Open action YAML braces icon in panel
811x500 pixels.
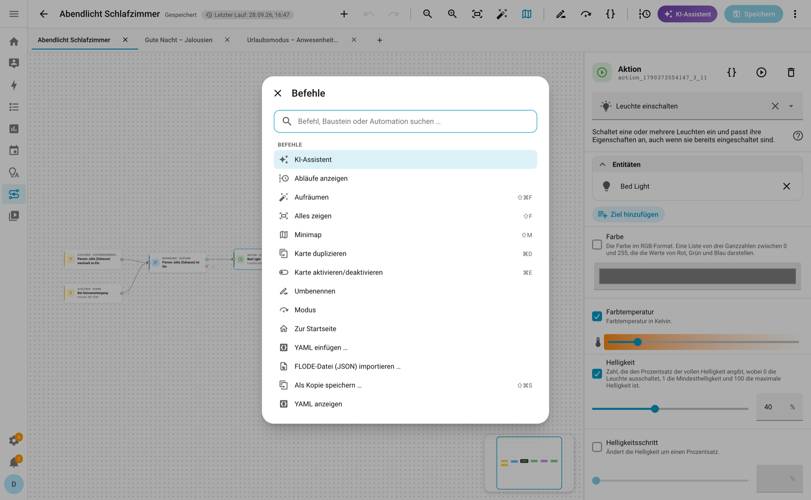(732, 73)
